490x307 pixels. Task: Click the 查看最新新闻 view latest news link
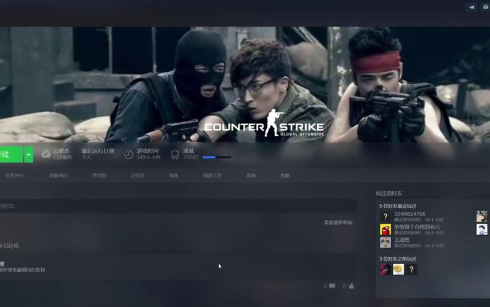pos(338,222)
